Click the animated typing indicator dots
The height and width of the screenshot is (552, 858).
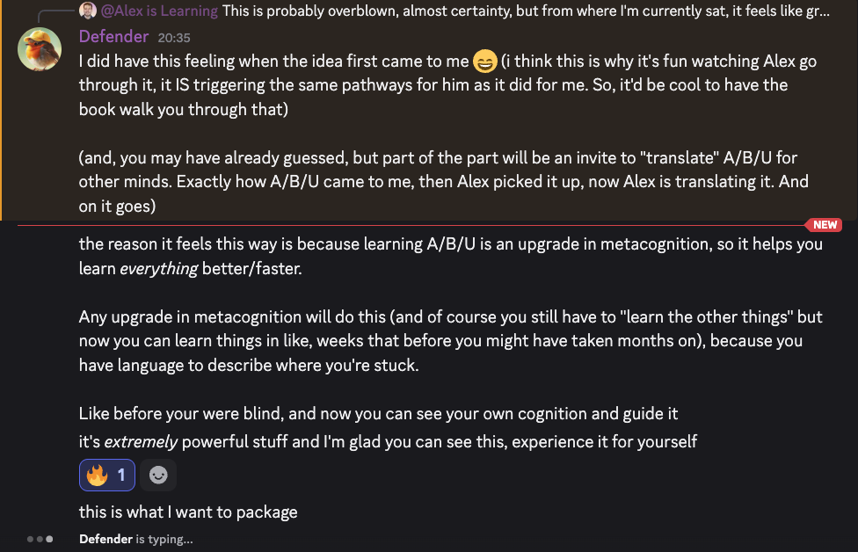tap(40, 539)
